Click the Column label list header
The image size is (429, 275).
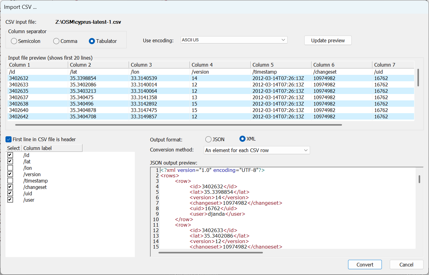pyautogui.click(x=52, y=148)
